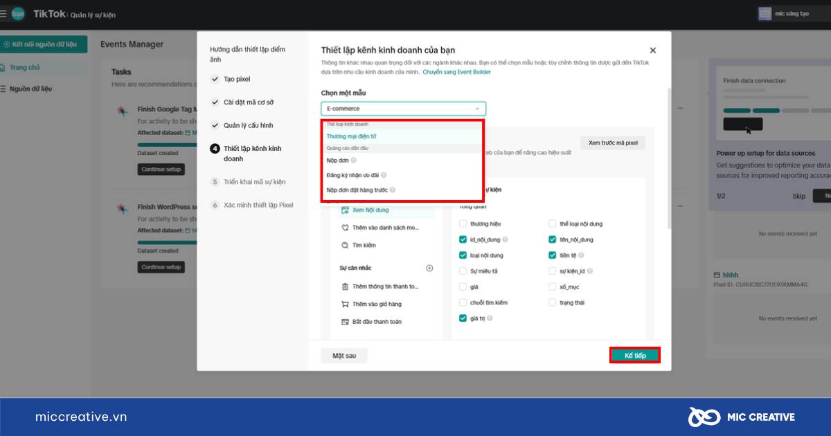
Task: Click the pixel icon beside hhhh
Action: (x=717, y=275)
